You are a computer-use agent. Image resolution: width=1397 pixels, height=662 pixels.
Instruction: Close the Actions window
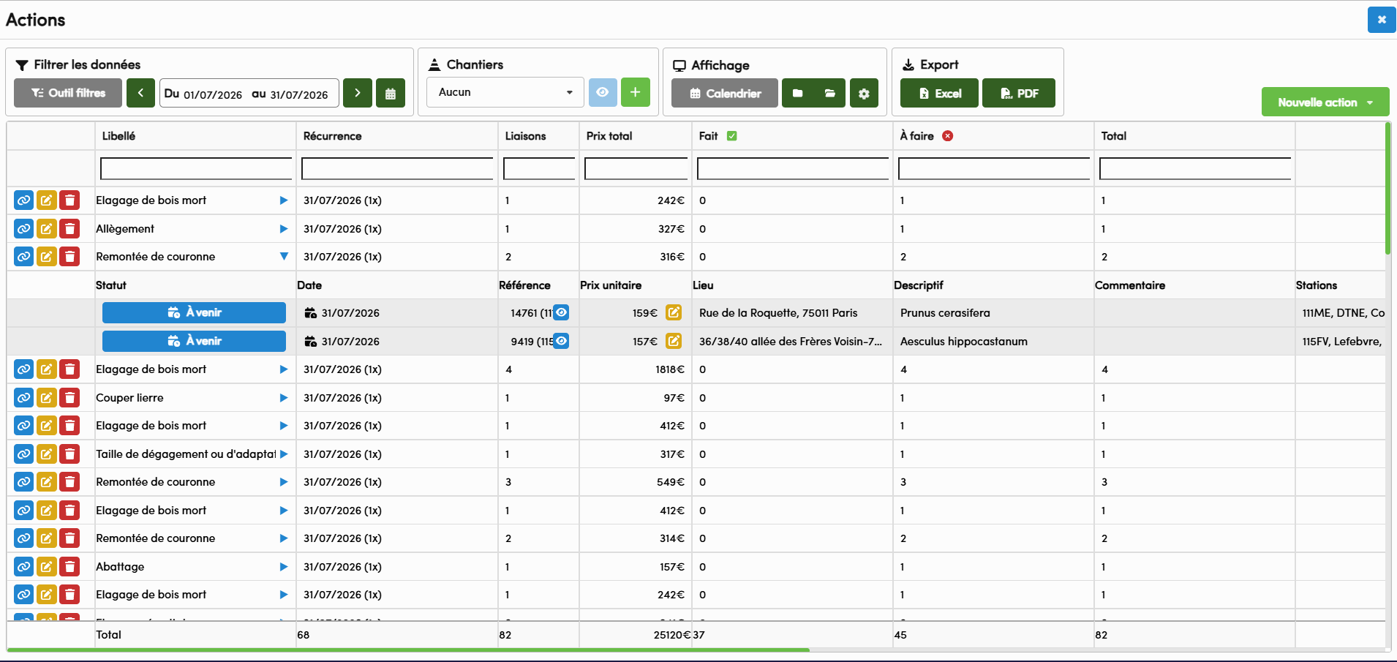coord(1382,20)
